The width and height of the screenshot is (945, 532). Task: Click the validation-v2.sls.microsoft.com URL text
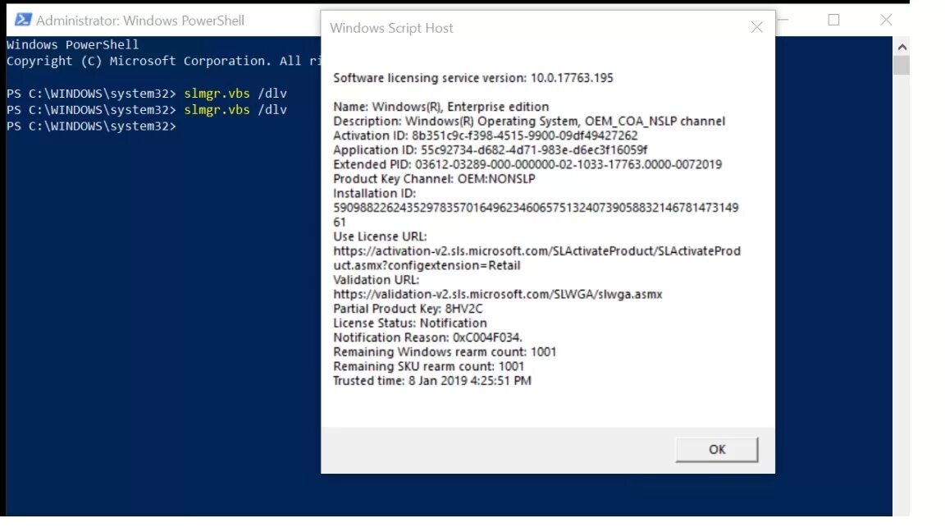point(498,295)
